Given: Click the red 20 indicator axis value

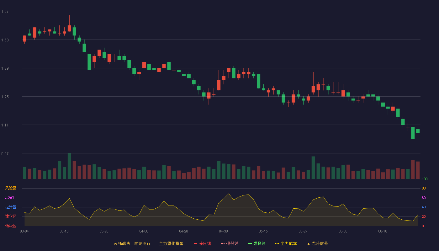Looking at the screenshot, I should pos(424,216).
